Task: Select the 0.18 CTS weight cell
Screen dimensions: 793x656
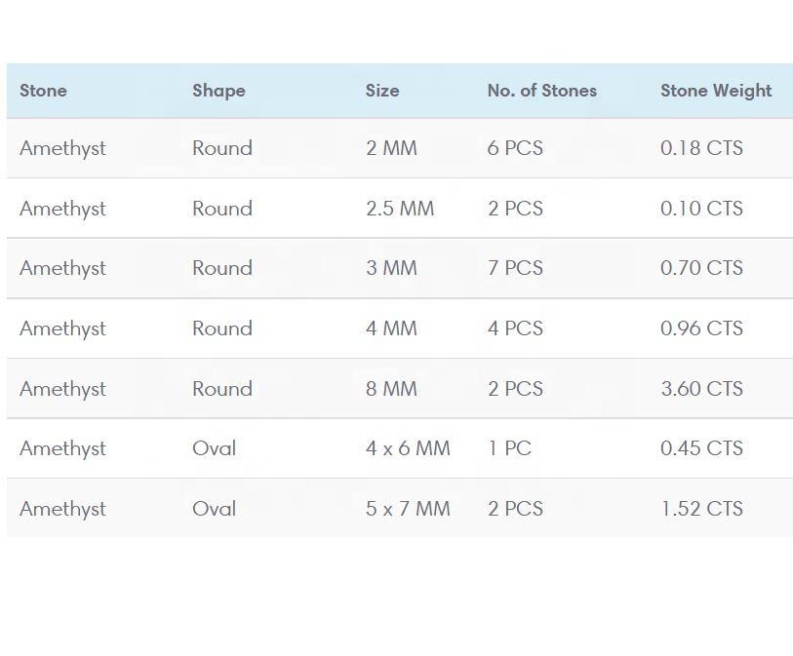Action: (701, 148)
